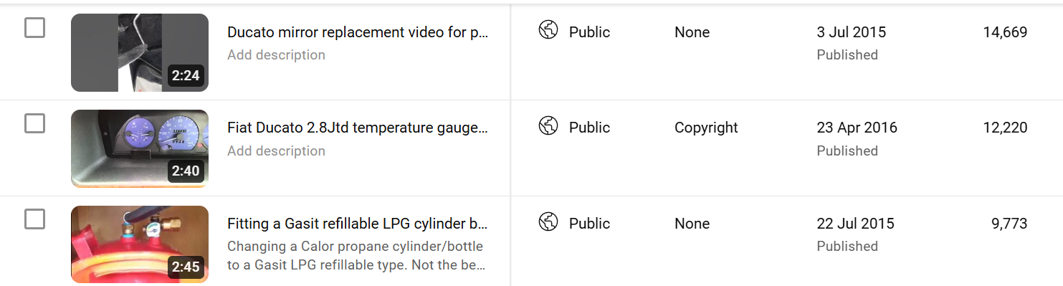Tick the checkbox for Fiat Ducato temperature gauge video

[x=34, y=123]
